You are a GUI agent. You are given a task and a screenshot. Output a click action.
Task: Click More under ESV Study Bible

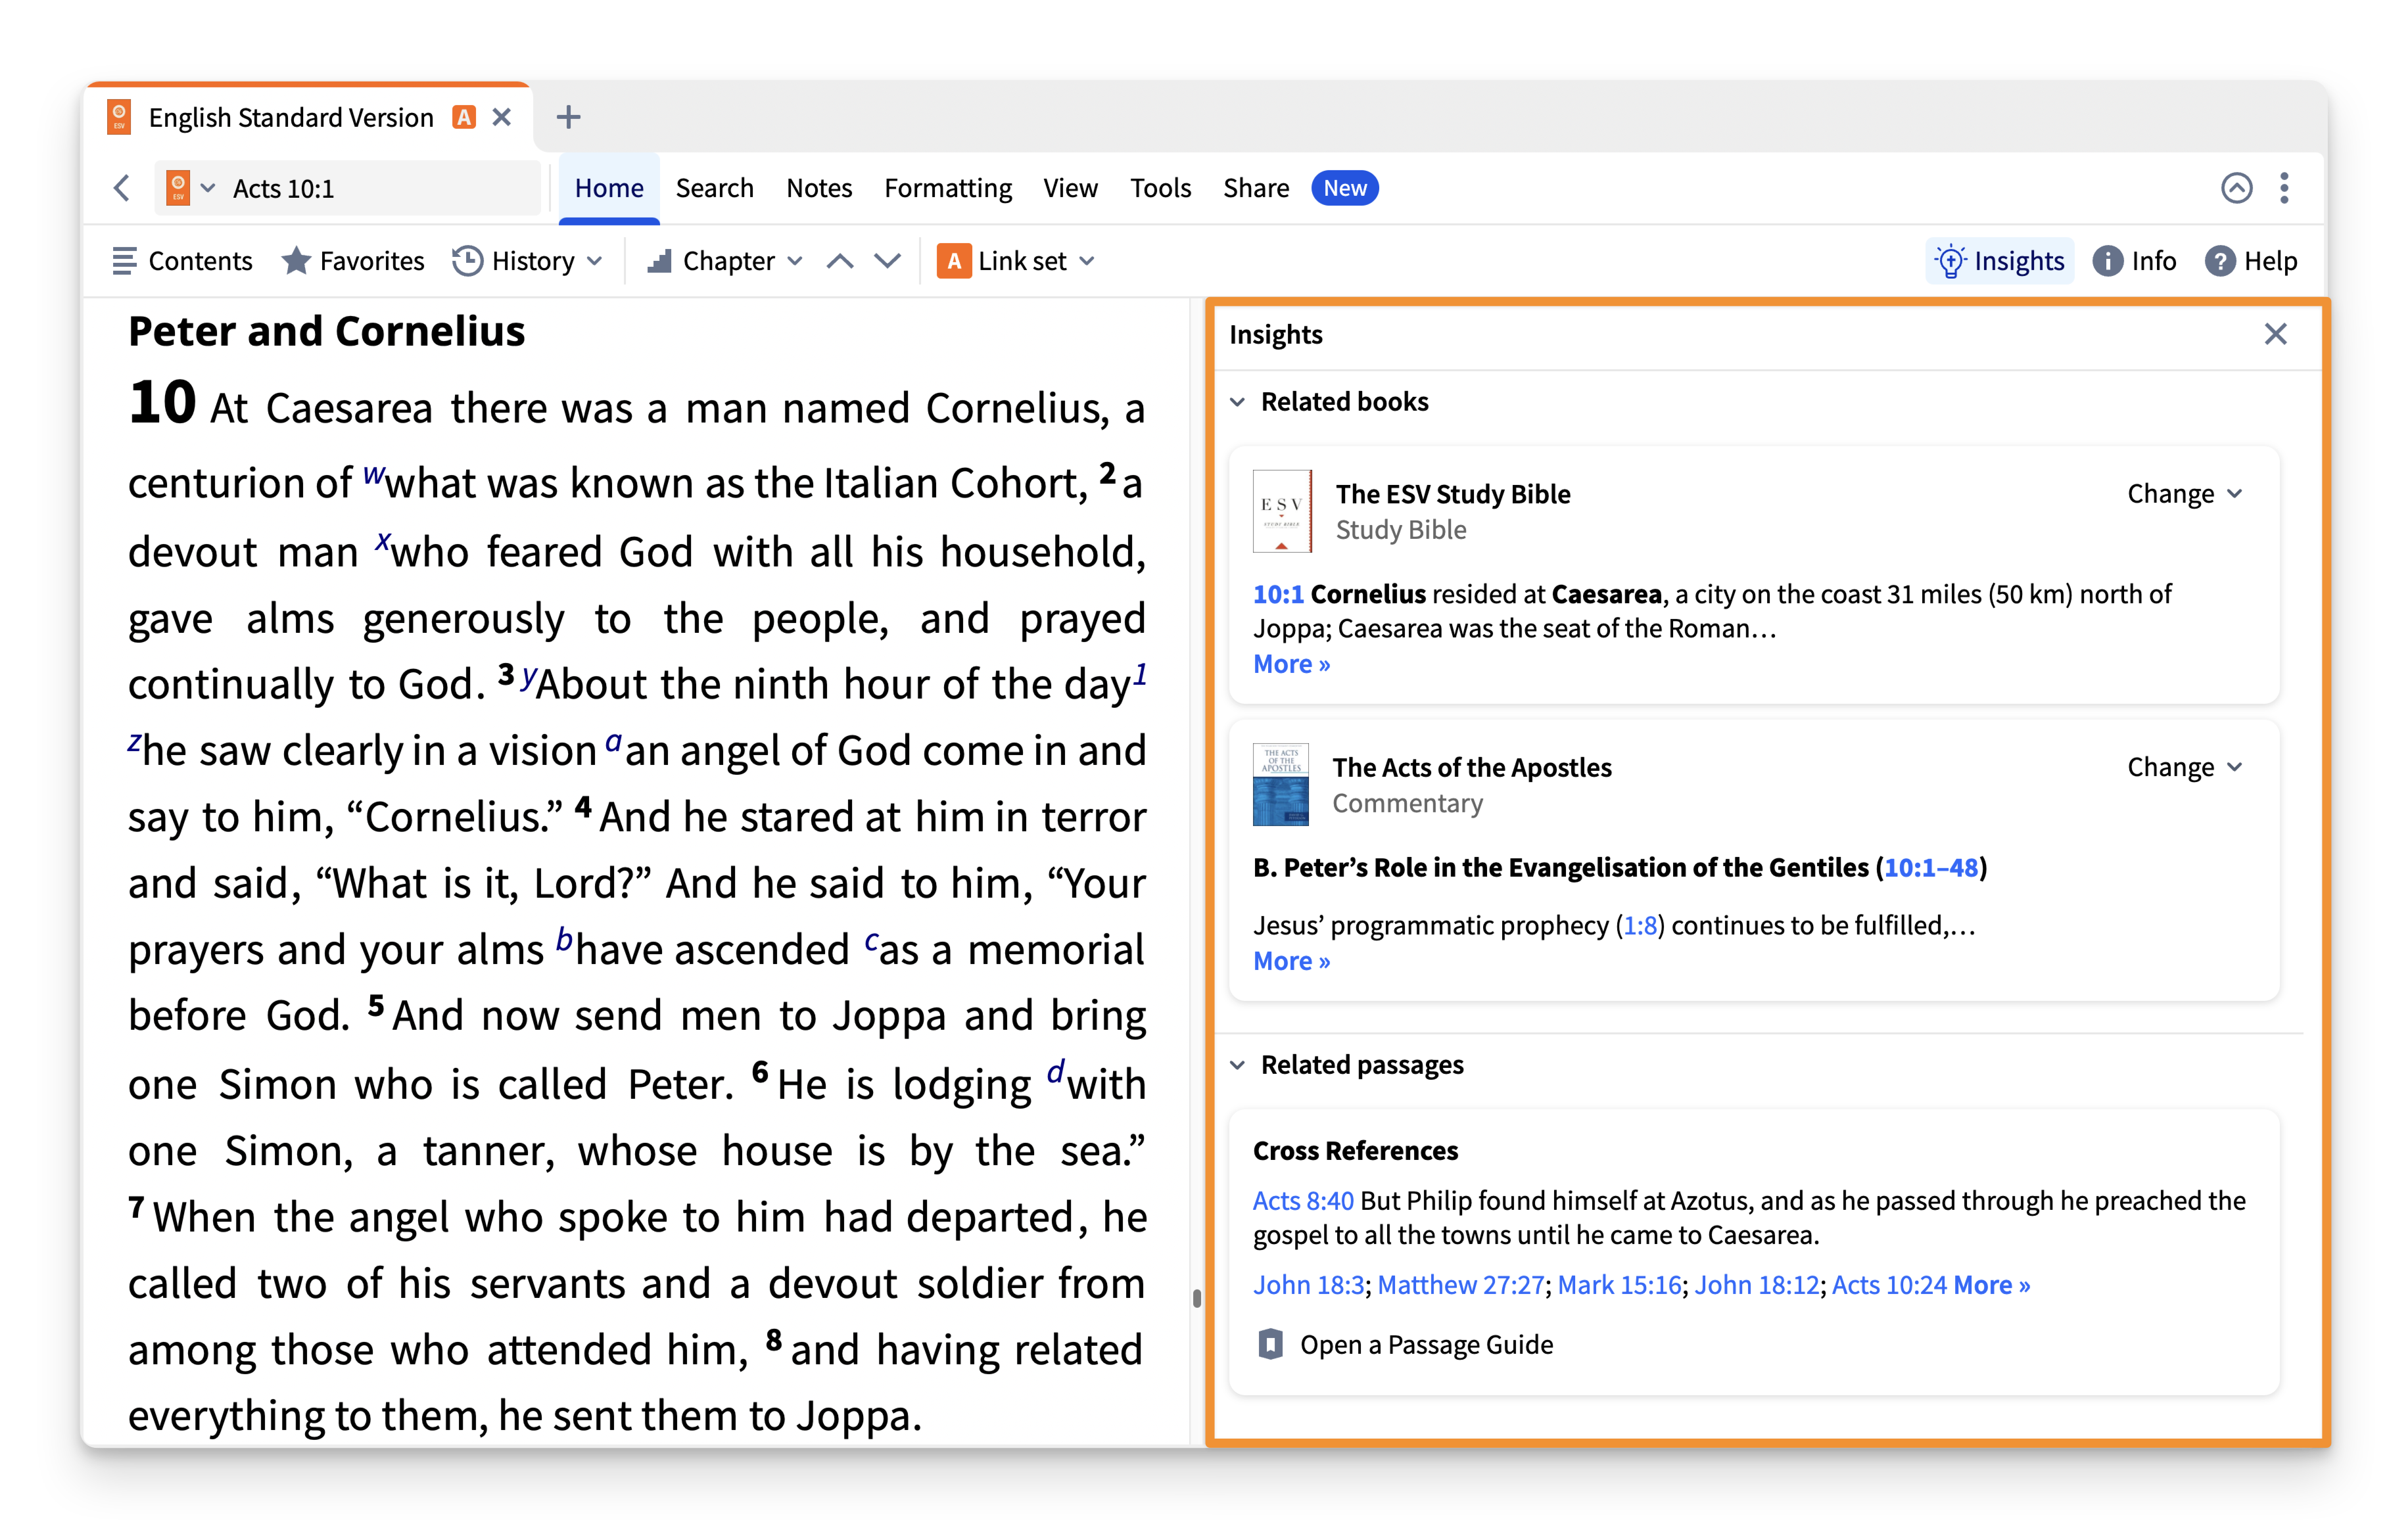pos(1291,664)
